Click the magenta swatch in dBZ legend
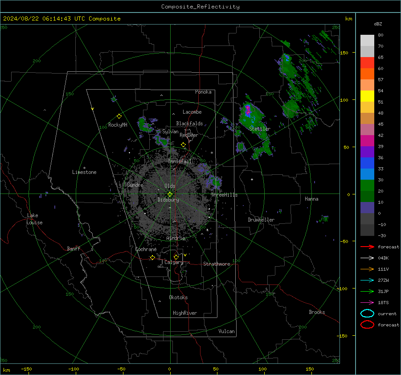401x375 pixels. [367, 141]
